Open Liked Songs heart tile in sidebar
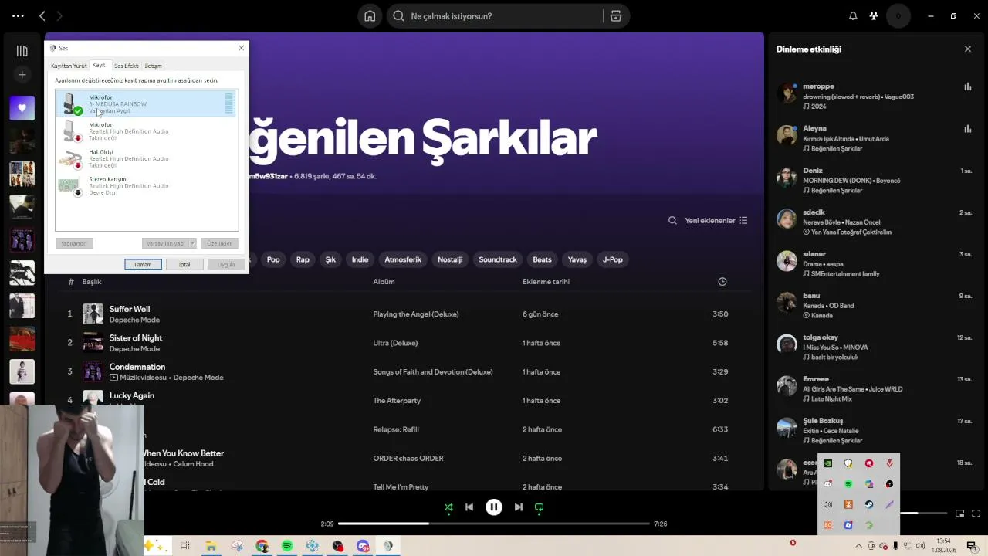Viewport: 988px width, 556px height. point(22,108)
